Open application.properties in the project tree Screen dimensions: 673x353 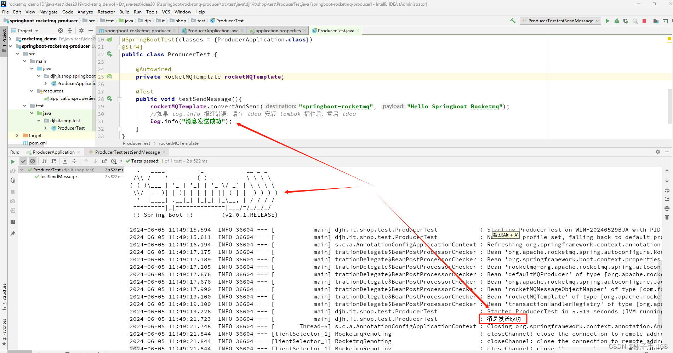click(x=73, y=98)
